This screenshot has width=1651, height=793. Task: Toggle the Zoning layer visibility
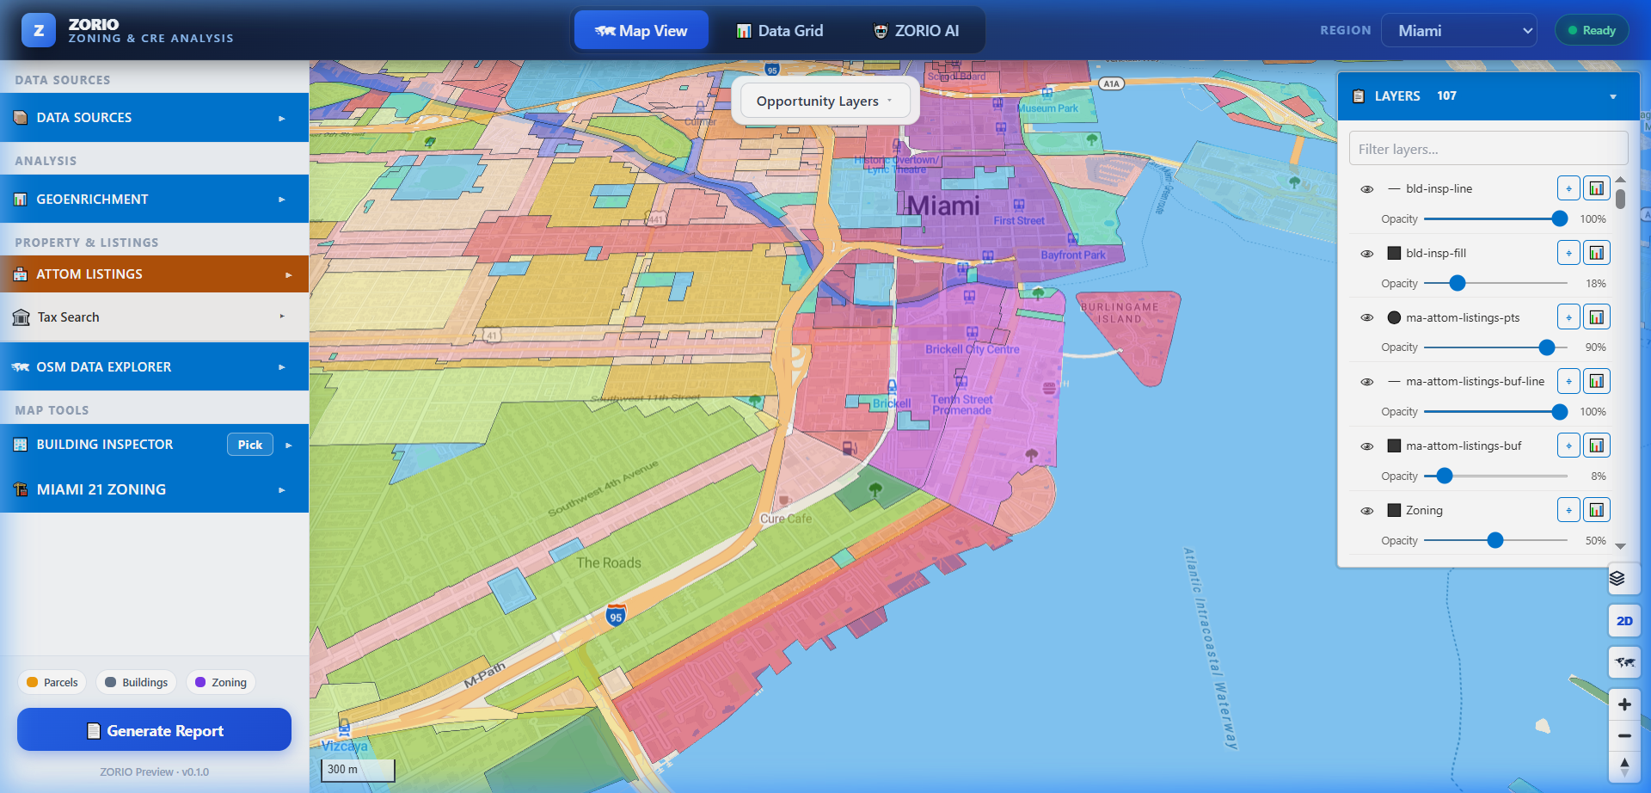pos(1366,511)
